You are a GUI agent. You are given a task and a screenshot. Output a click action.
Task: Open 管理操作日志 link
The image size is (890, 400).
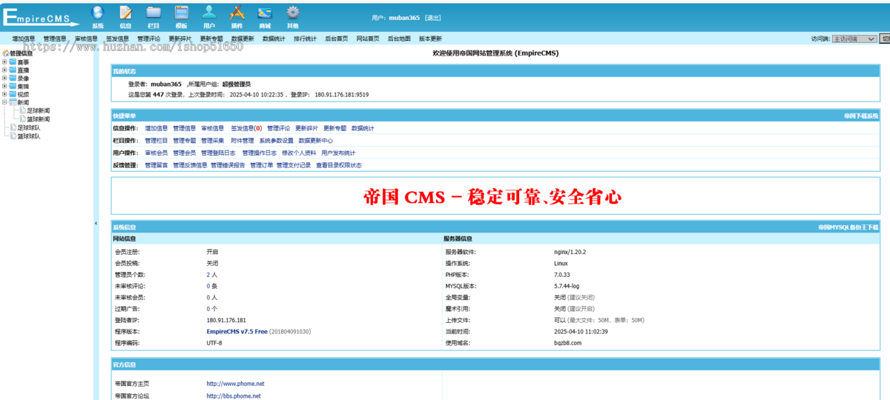260,153
